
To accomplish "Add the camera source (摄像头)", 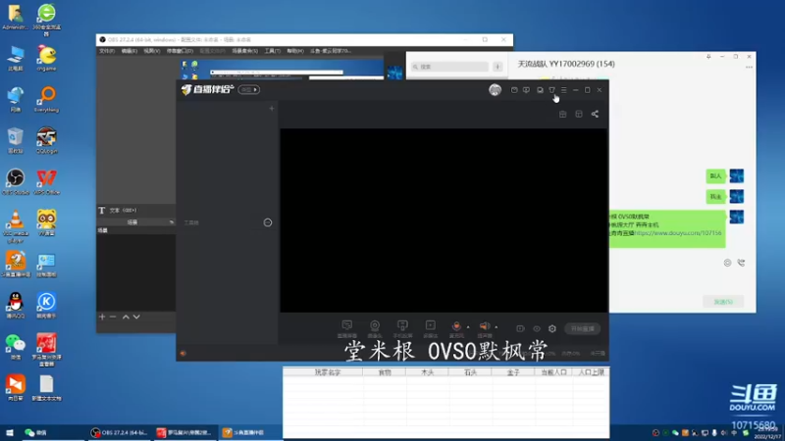I will (x=375, y=328).
